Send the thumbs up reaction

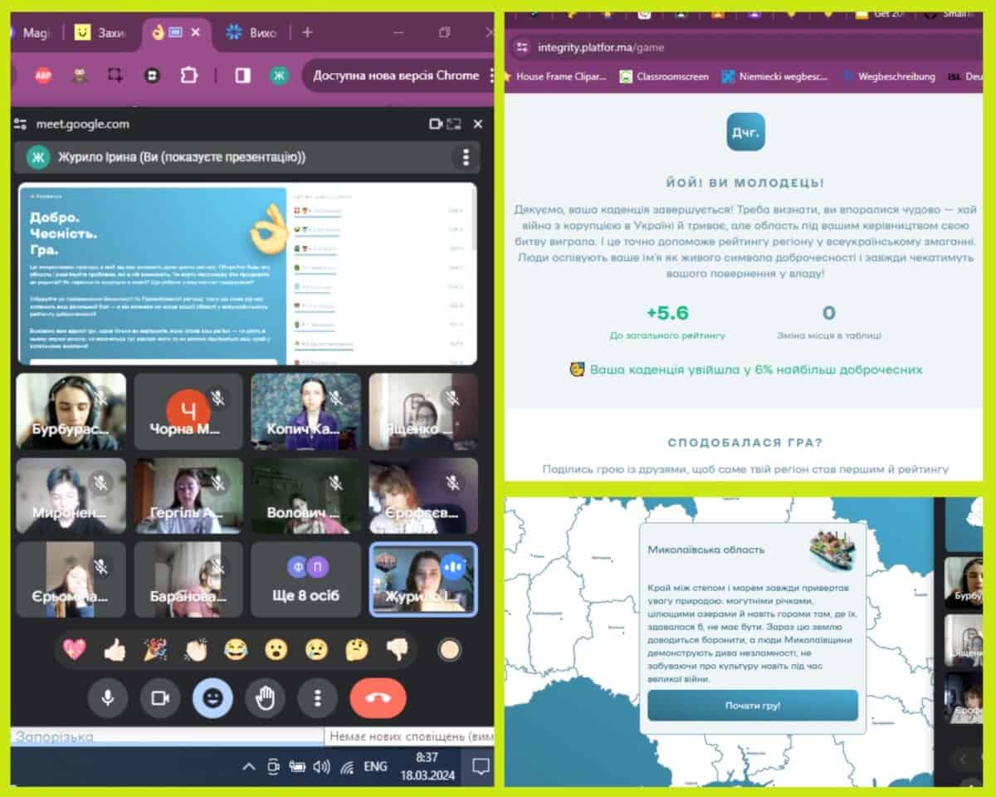115,649
